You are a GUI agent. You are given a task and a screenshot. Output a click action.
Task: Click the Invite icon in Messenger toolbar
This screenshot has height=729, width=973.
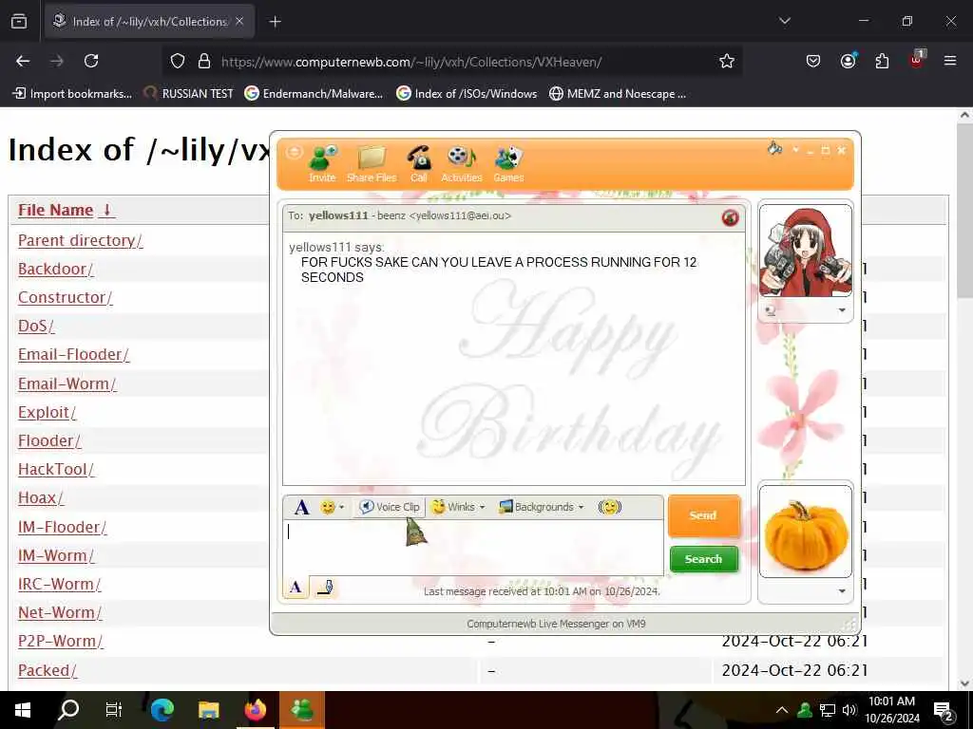(x=322, y=164)
